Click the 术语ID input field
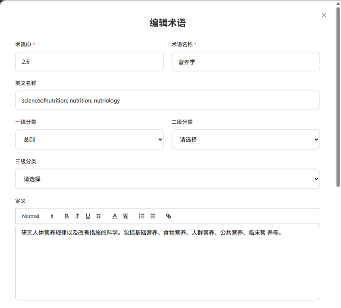This screenshot has width=341, height=308. coord(90,62)
